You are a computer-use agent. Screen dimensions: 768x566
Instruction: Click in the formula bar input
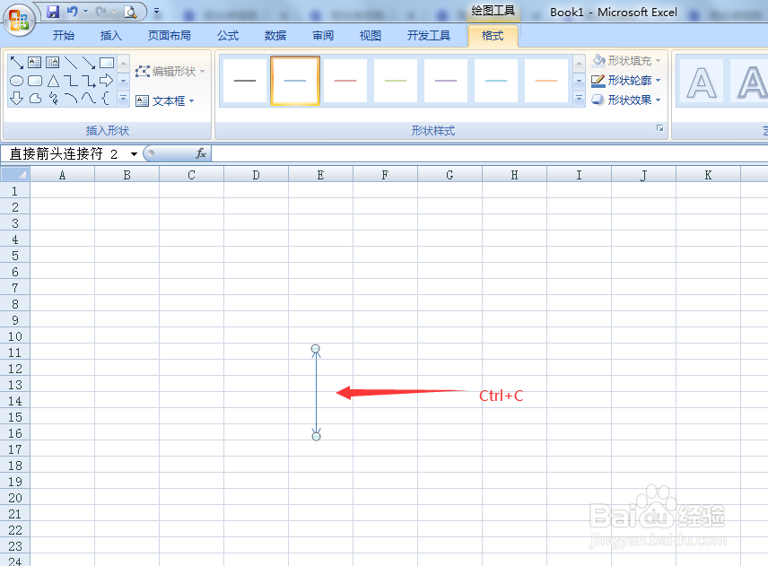(x=490, y=153)
